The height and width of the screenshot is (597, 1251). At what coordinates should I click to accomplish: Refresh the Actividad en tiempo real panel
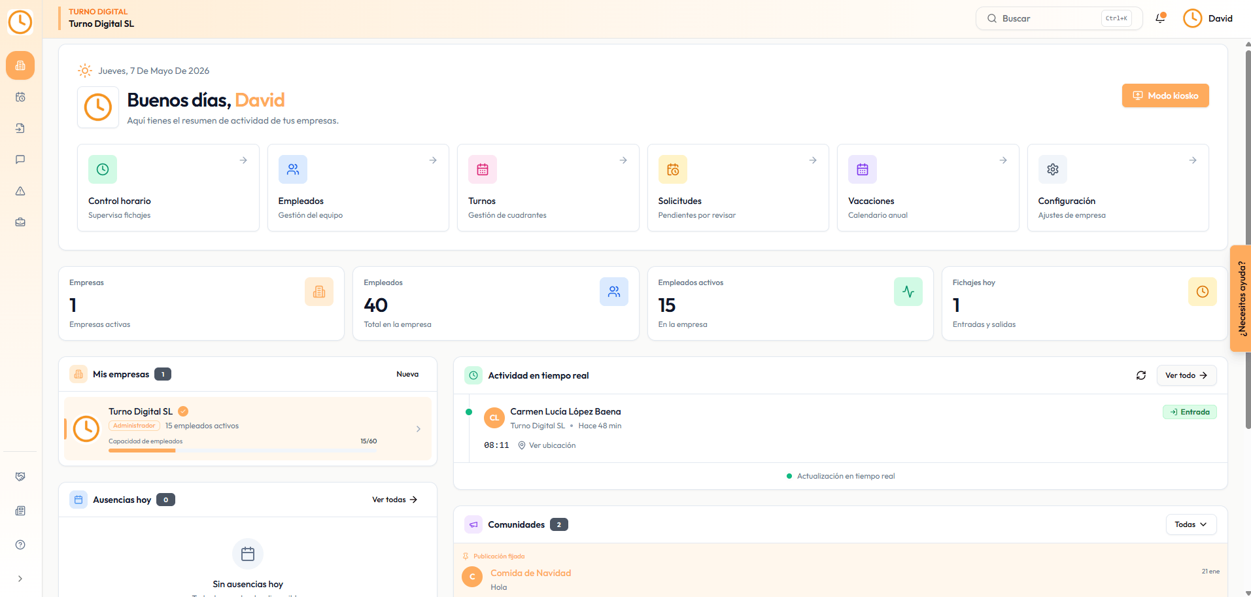pyautogui.click(x=1141, y=375)
